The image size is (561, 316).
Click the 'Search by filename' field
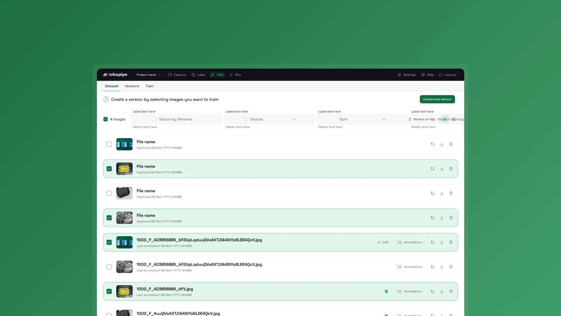coord(176,119)
